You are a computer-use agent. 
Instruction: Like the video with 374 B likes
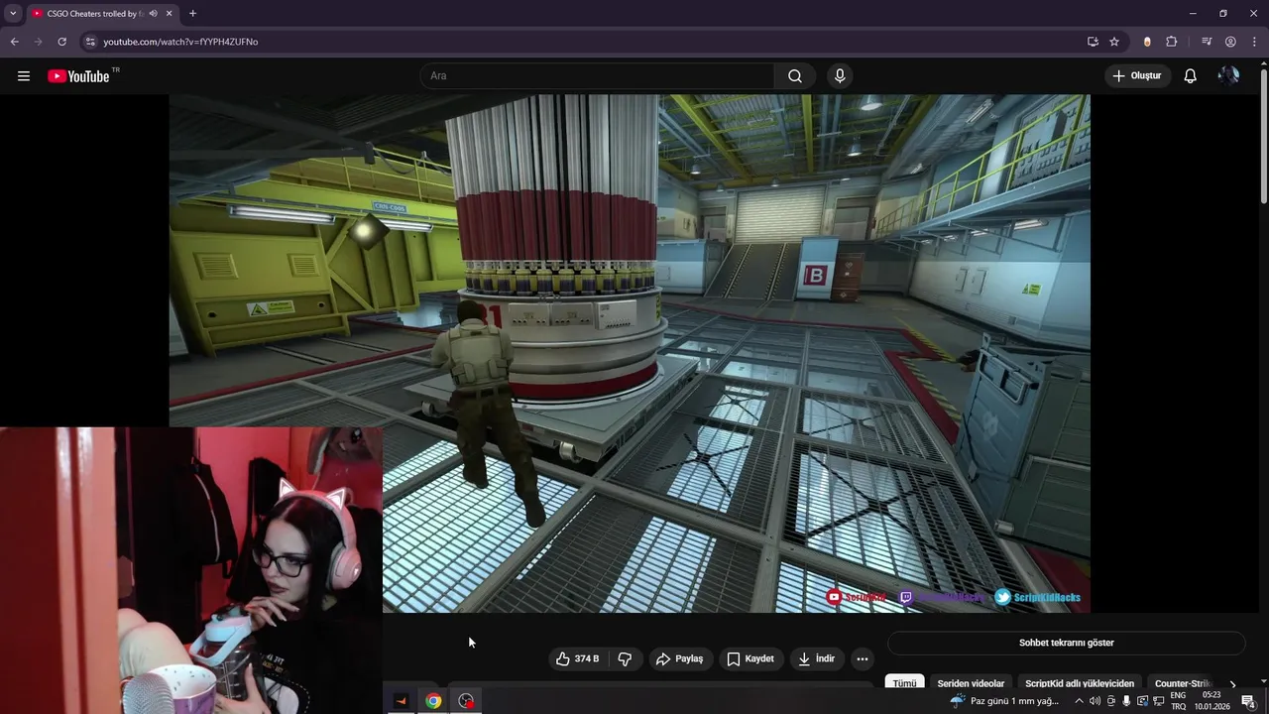tap(577, 658)
